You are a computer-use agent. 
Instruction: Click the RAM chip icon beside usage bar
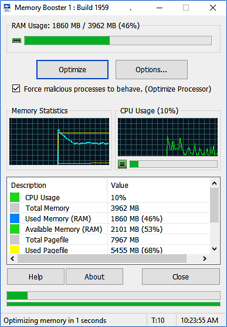16,41
